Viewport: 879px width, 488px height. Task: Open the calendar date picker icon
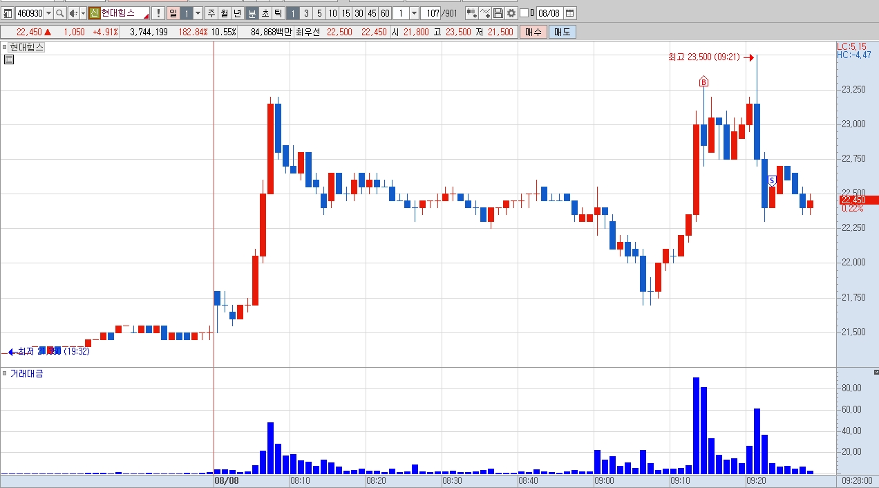[x=570, y=13]
